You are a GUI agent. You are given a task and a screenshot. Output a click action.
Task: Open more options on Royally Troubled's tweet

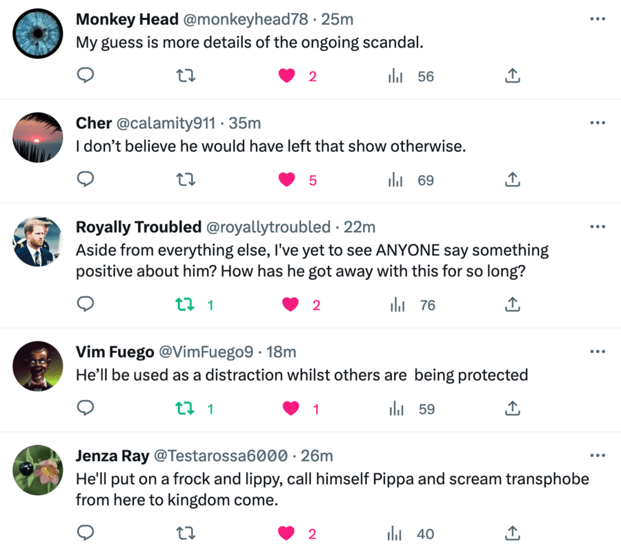597,226
